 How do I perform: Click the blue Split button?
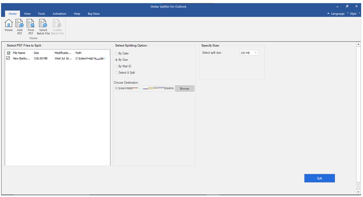pyautogui.click(x=319, y=178)
